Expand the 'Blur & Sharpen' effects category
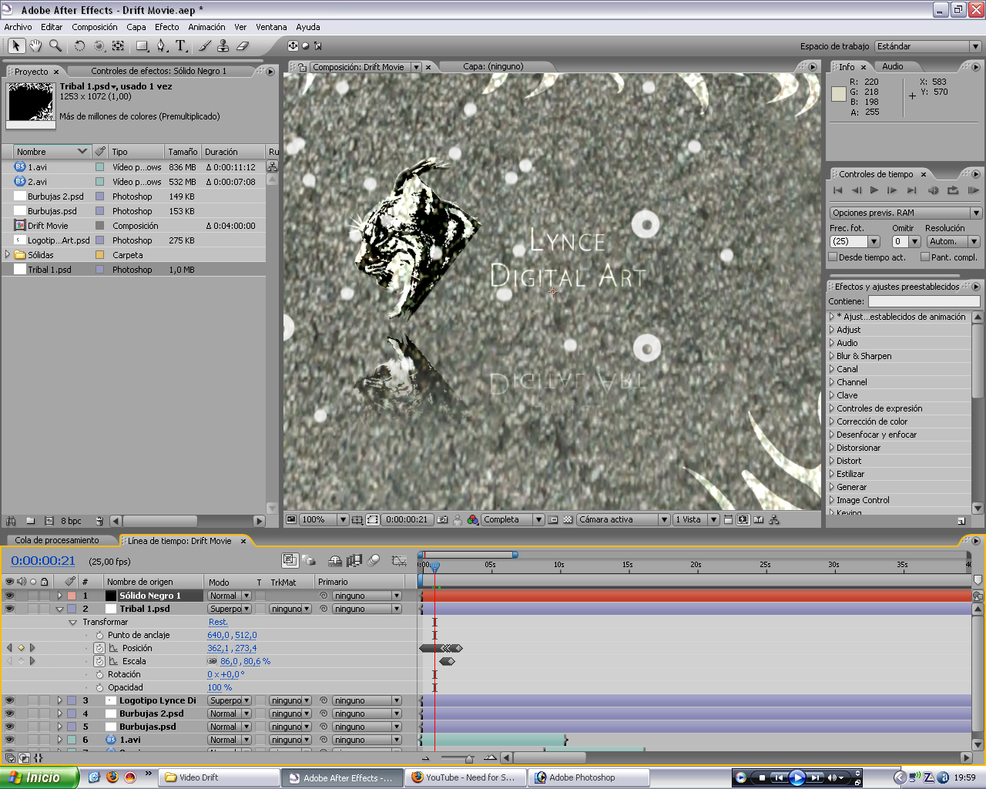986x789 pixels. [832, 356]
